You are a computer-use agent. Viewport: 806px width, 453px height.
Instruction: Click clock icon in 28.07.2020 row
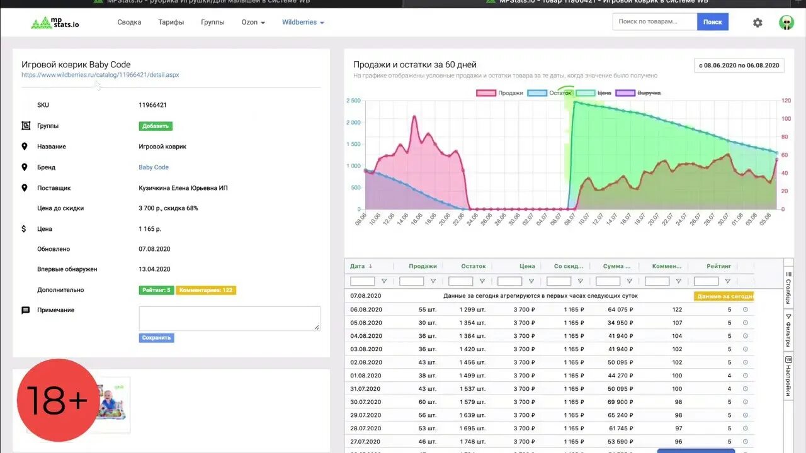pyautogui.click(x=746, y=428)
